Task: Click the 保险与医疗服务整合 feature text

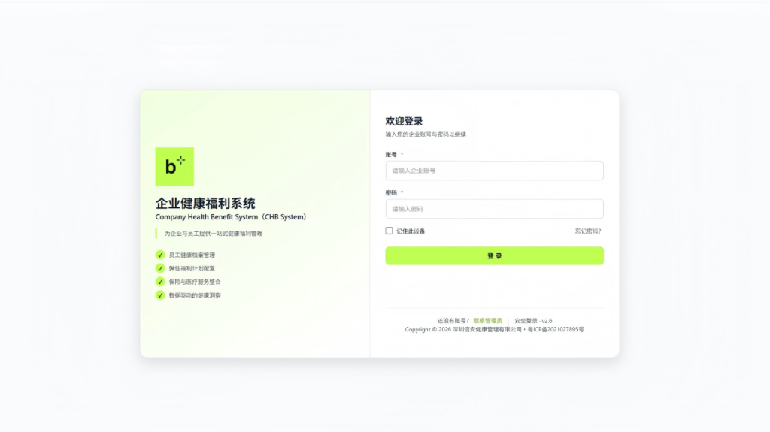Action: (195, 282)
